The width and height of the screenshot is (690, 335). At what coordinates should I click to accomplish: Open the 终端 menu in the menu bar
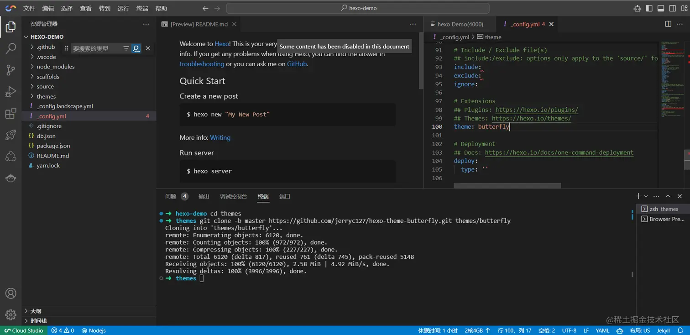pyautogui.click(x=142, y=8)
